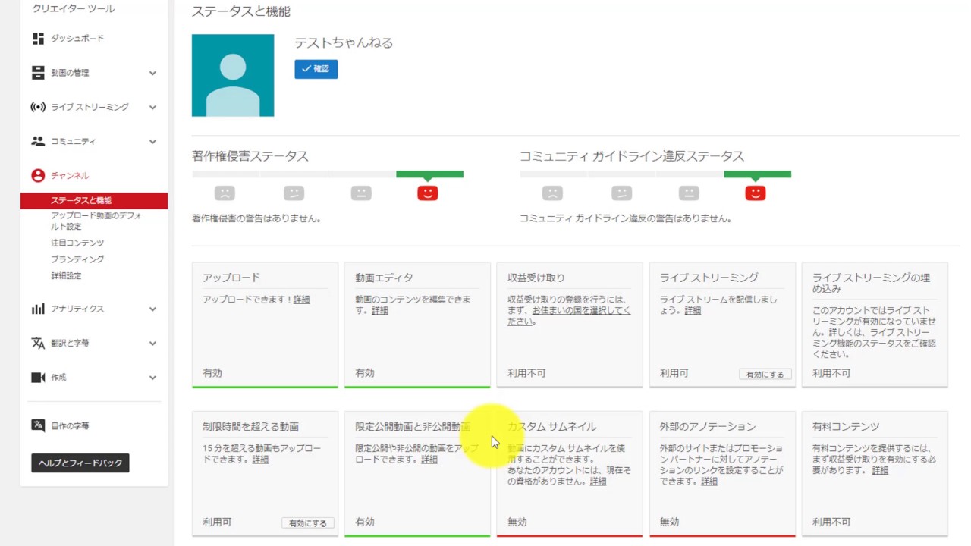The height and width of the screenshot is (546, 971).
Task: Open 詳細 link in 有料コンテンツ card
Action: click(880, 470)
